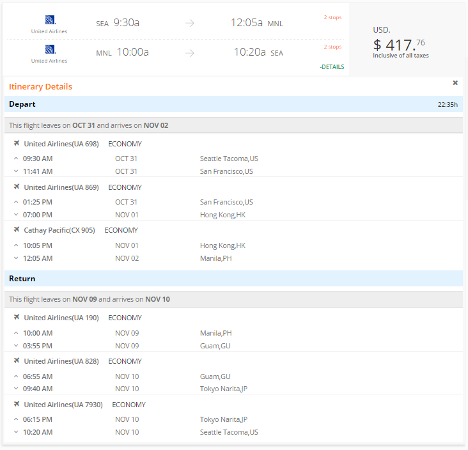
Task: Collapse the flight details link
Action: coord(332,67)
